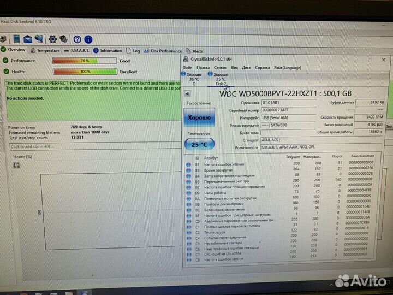Image resolution: width=393 pixels, height=295 pixels.
Task: Open the Information tab
Action: (x=108, y=51)
